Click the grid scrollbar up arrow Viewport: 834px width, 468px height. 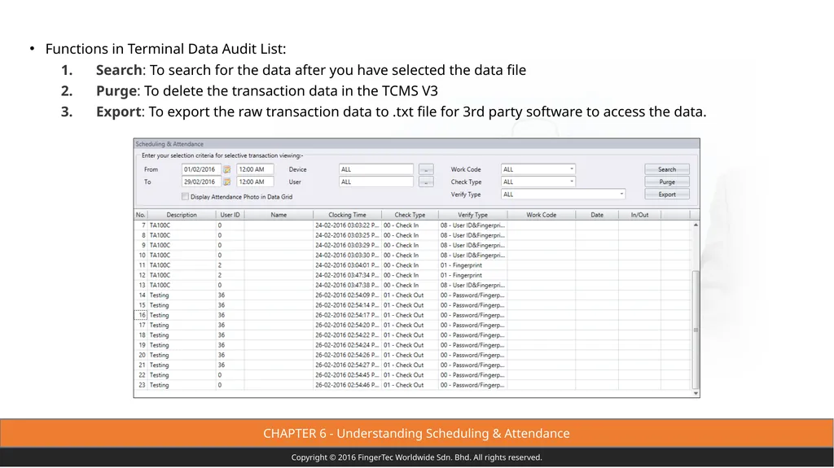click(696, 225)
